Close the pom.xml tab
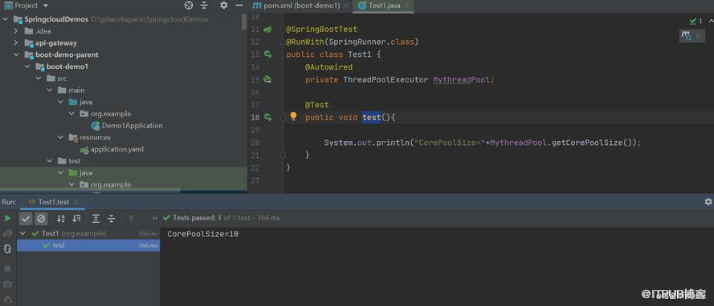Image resolution: width=714 pixels, height=306 pixels. [346, 6]
